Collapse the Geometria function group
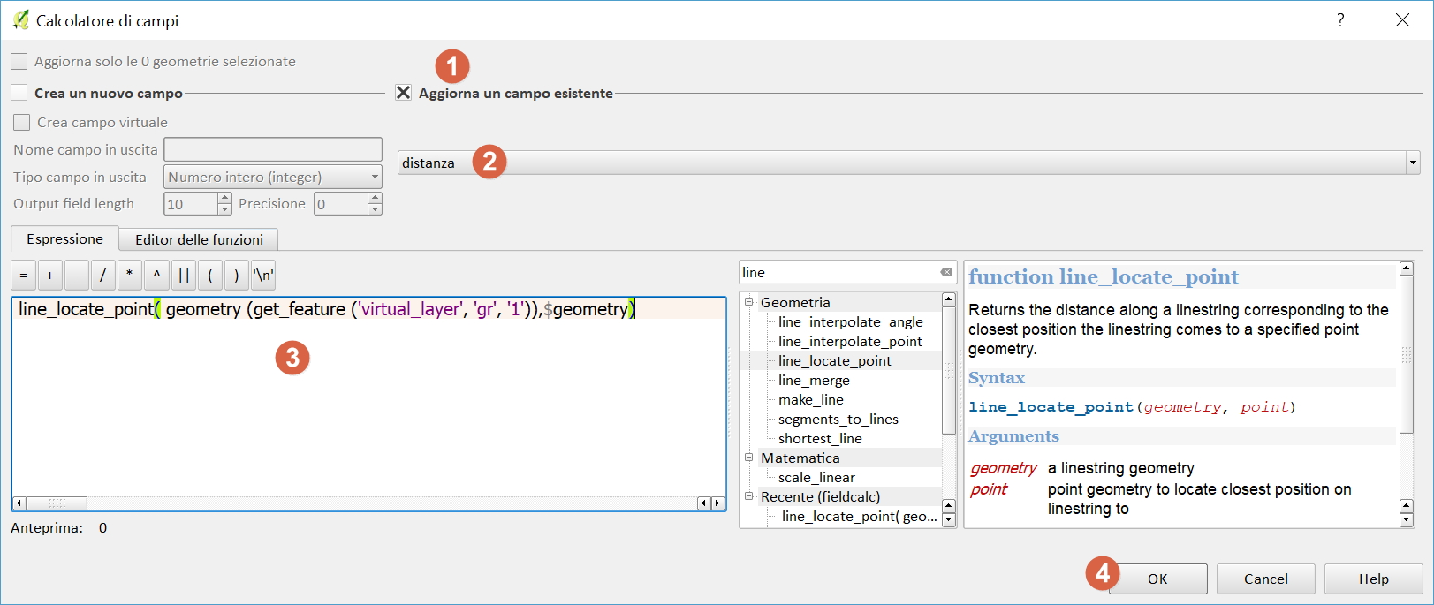 pos(749,302)
